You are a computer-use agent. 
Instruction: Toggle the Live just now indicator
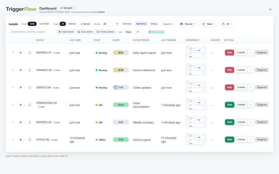click(157, 32)
